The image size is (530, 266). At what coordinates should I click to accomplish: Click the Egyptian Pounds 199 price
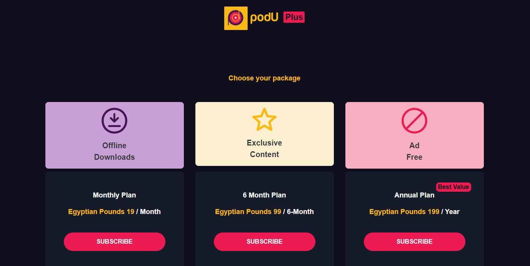point(404,212)
